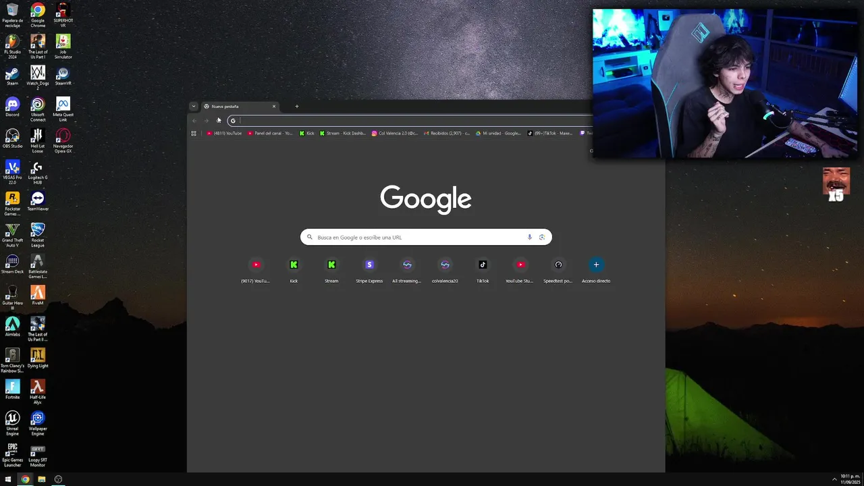Click the OBS icon in the taskbar
Image resolution: width=864 pixels, height=486 pixels.
(58, 479)
